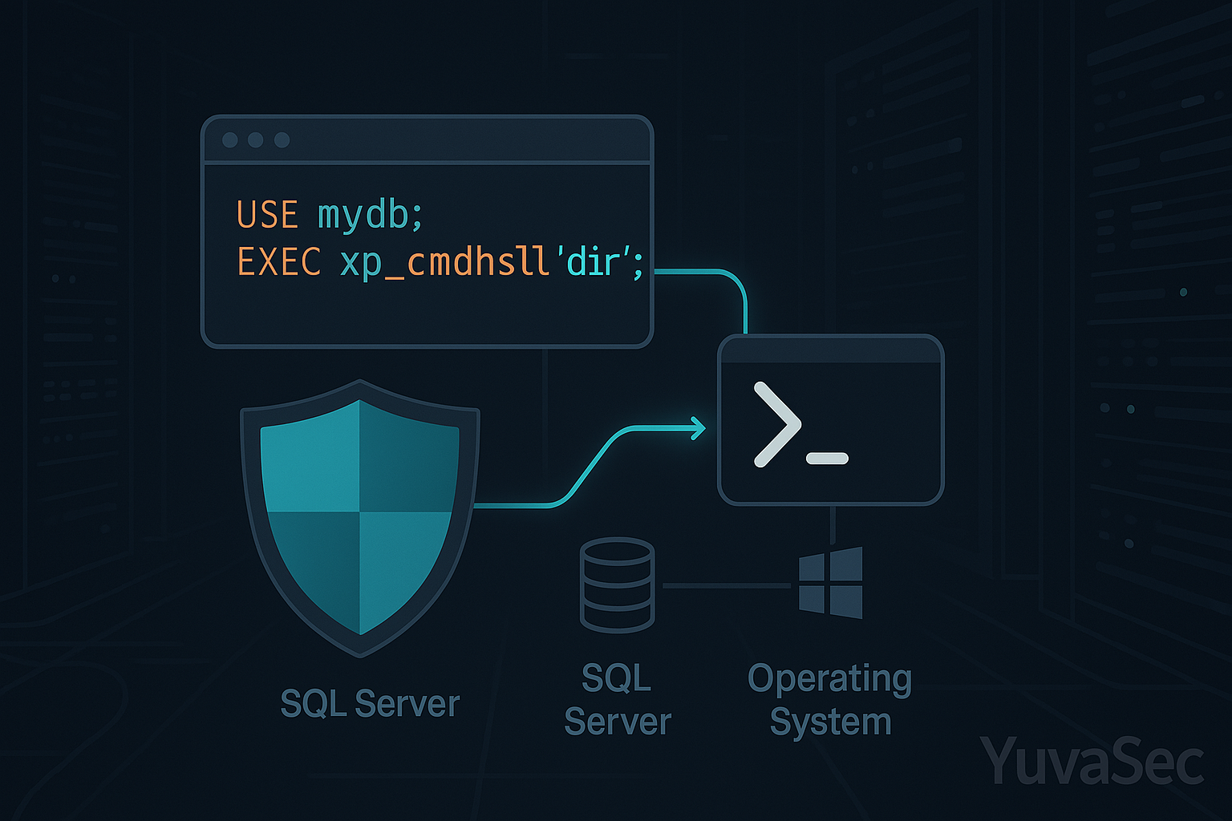Click the Windows logo icon
This screenshot has height=821, width=1232.
[831, 583]
